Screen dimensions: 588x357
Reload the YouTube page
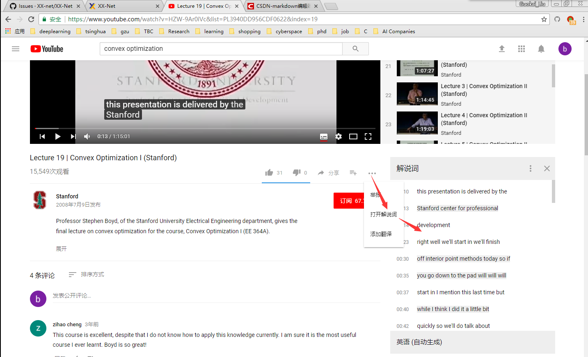(x=31, y=19)
